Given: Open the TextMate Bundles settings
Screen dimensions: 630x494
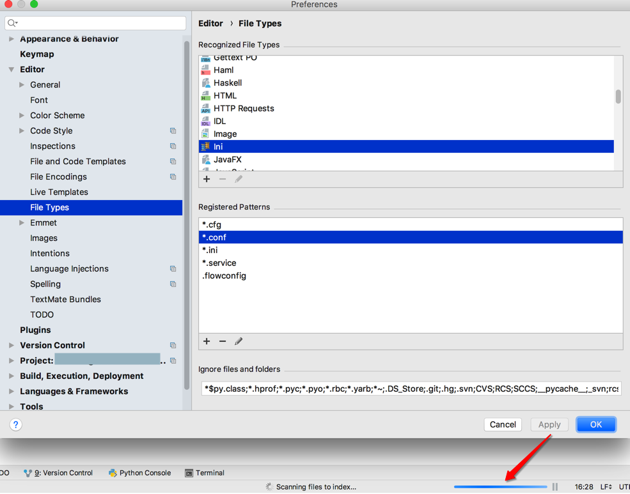Looking at the screenshot, I should click(65, 299).
